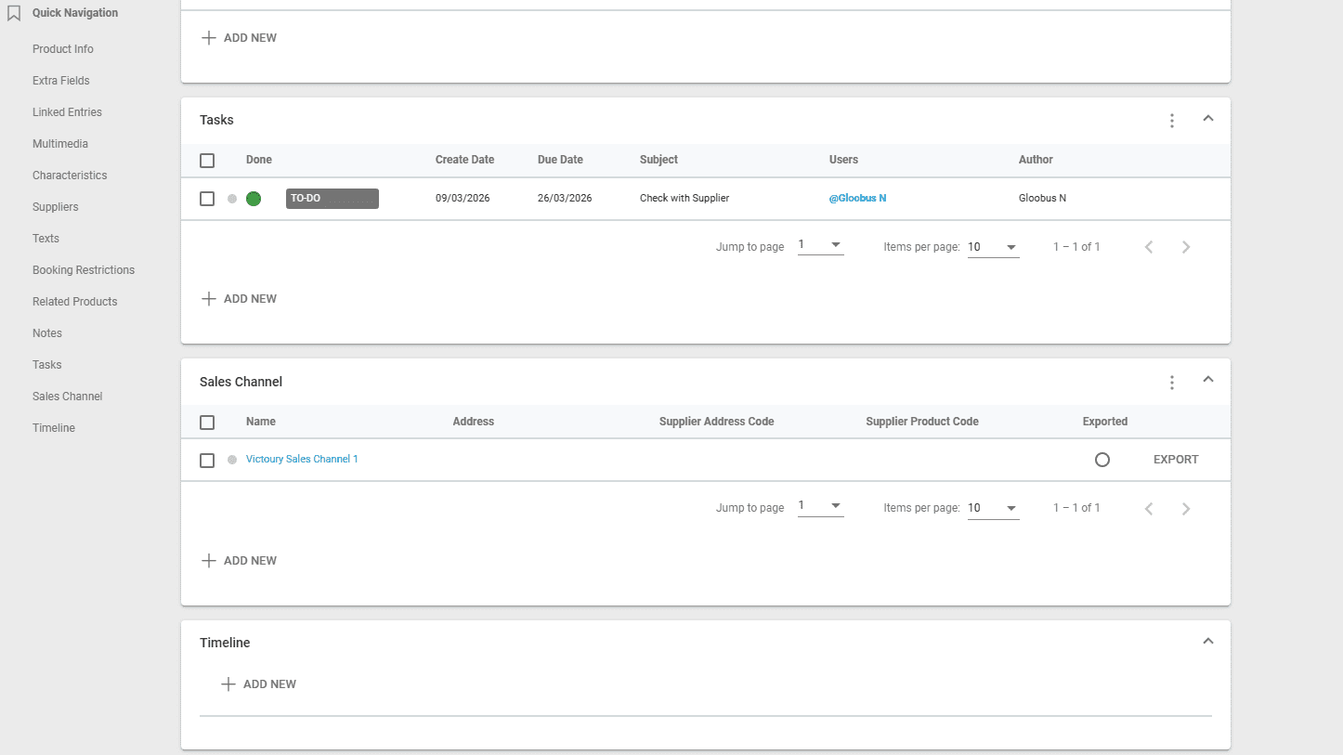The height and width of the screenshot is (755, 1343).
Task: Navigate to Suppliers in Quick Navigation
Action: pos(55,207)
